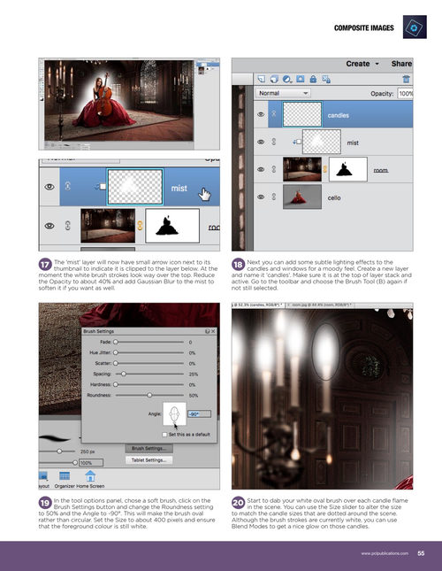
Task: Toggle room layer eye in the enlarged panel
Action: pyautogui.click(x=50, y=226)
